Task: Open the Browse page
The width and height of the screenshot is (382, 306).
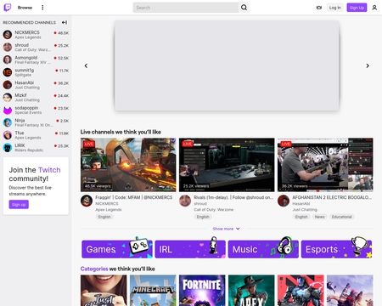Action: [x=25, y=8]
